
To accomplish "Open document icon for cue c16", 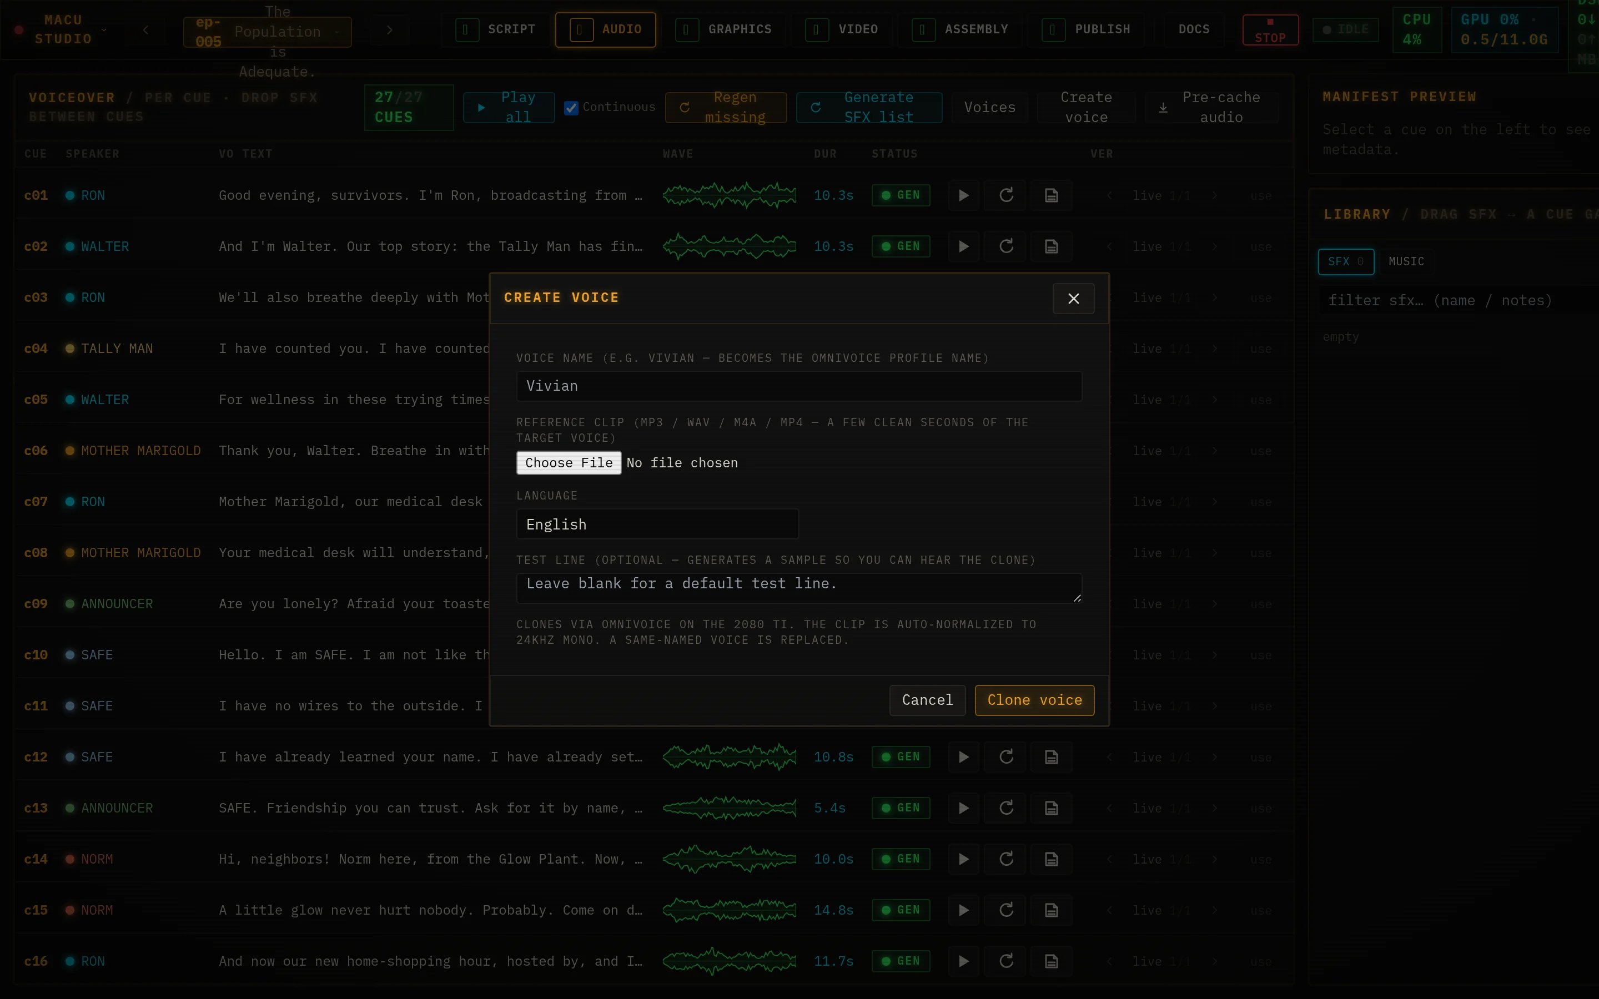I will tap(1051, 961).
